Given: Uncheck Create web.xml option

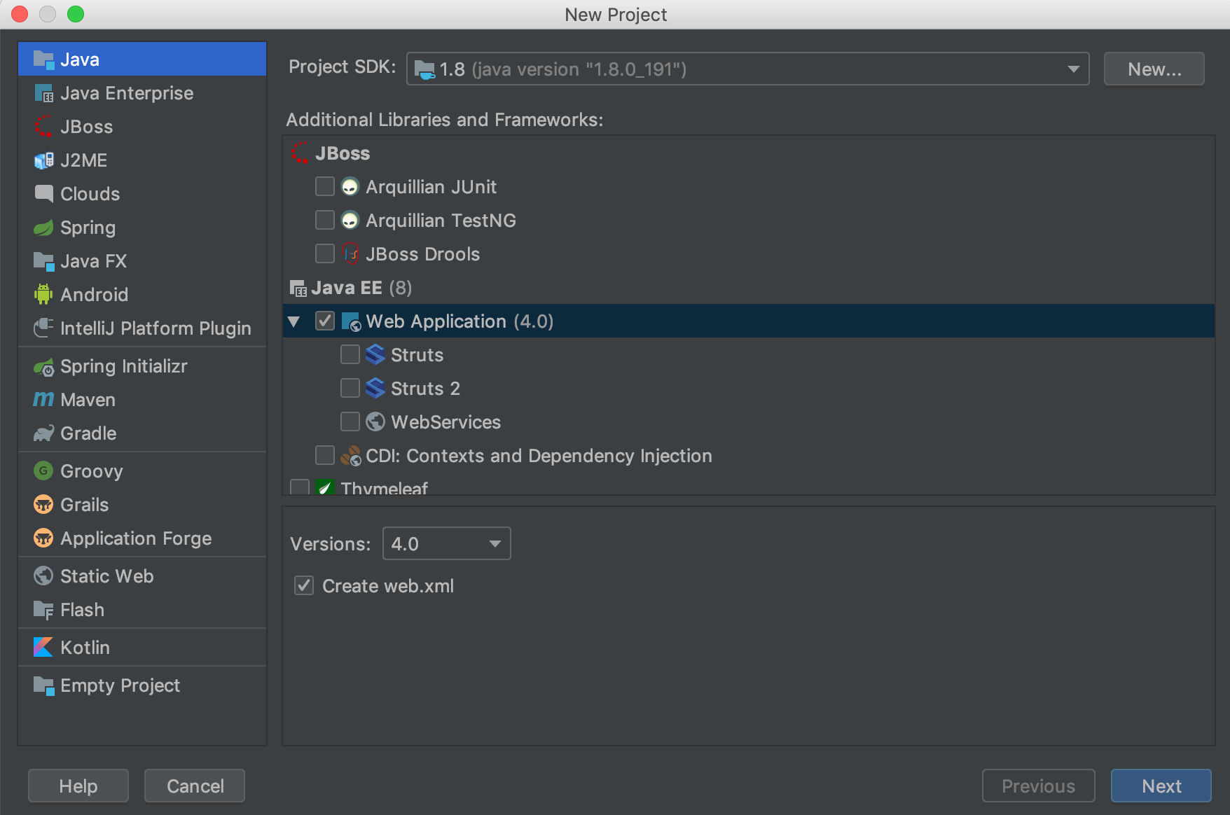Looking at the screenshot, I should click(304, 586).
